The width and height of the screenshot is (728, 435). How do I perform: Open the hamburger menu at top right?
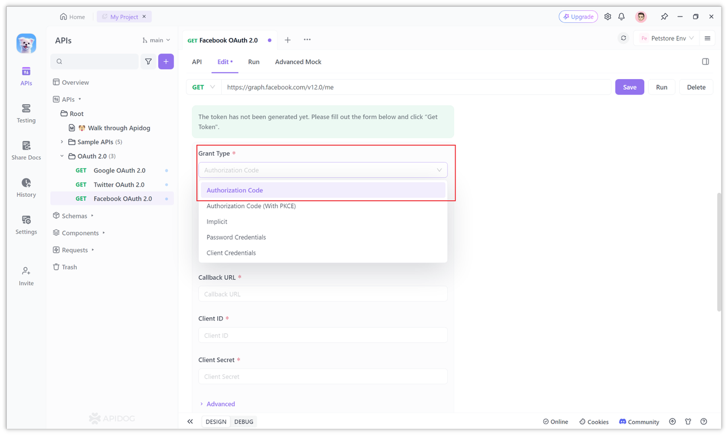(708, 38)
